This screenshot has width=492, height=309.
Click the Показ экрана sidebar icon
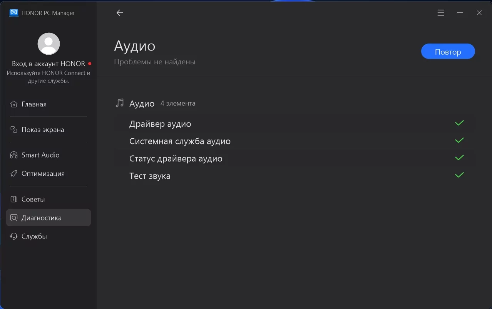(14, 130)
